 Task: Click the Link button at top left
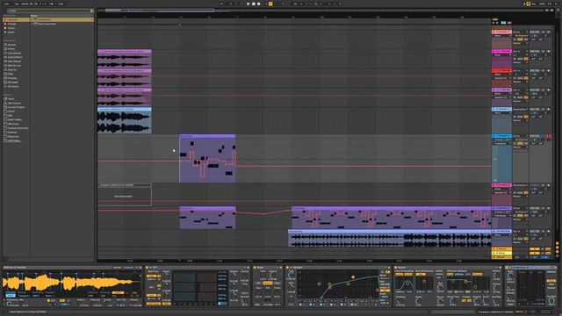7,4
